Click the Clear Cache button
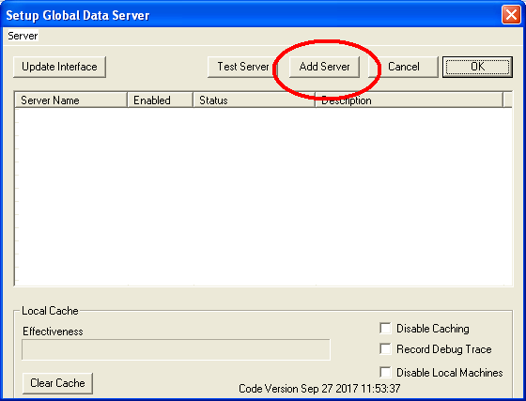This screenshot has width=526, height=401. (57, 383)
